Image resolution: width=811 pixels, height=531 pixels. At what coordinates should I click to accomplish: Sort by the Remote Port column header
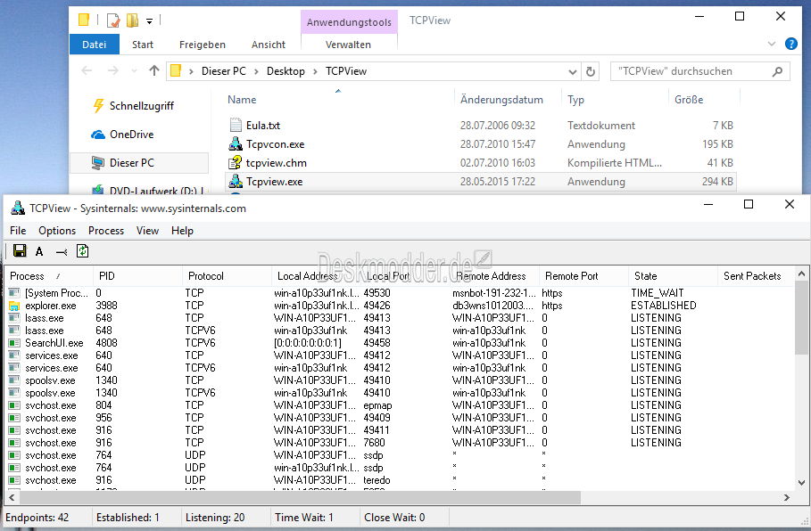[x=583, y=276]
